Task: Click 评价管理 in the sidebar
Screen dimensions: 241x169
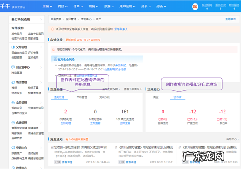Action: tap(33, 53)
